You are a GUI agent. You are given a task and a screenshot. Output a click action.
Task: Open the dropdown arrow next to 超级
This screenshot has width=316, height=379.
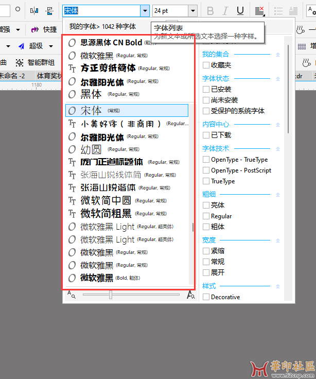[51, 46]
